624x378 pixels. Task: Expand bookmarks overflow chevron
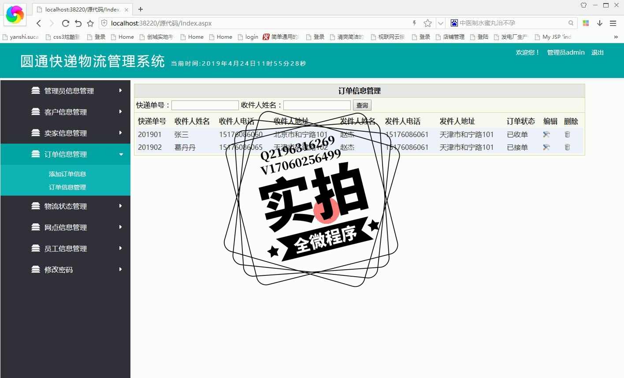[616, 37]
